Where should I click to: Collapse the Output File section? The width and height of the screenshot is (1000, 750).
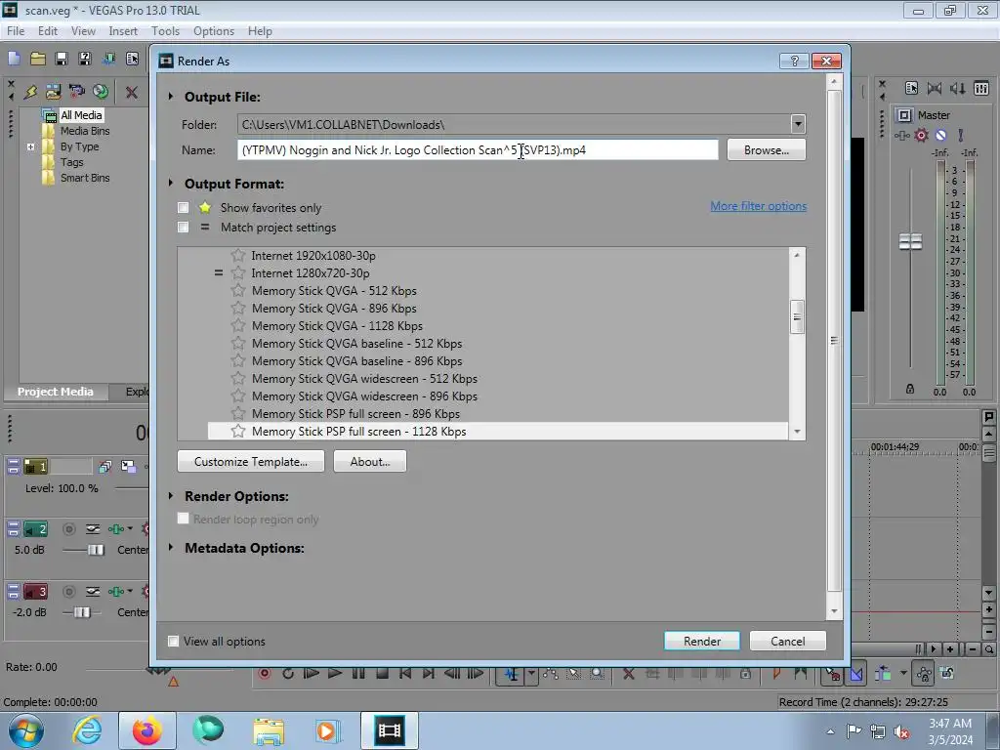[170, 97]
